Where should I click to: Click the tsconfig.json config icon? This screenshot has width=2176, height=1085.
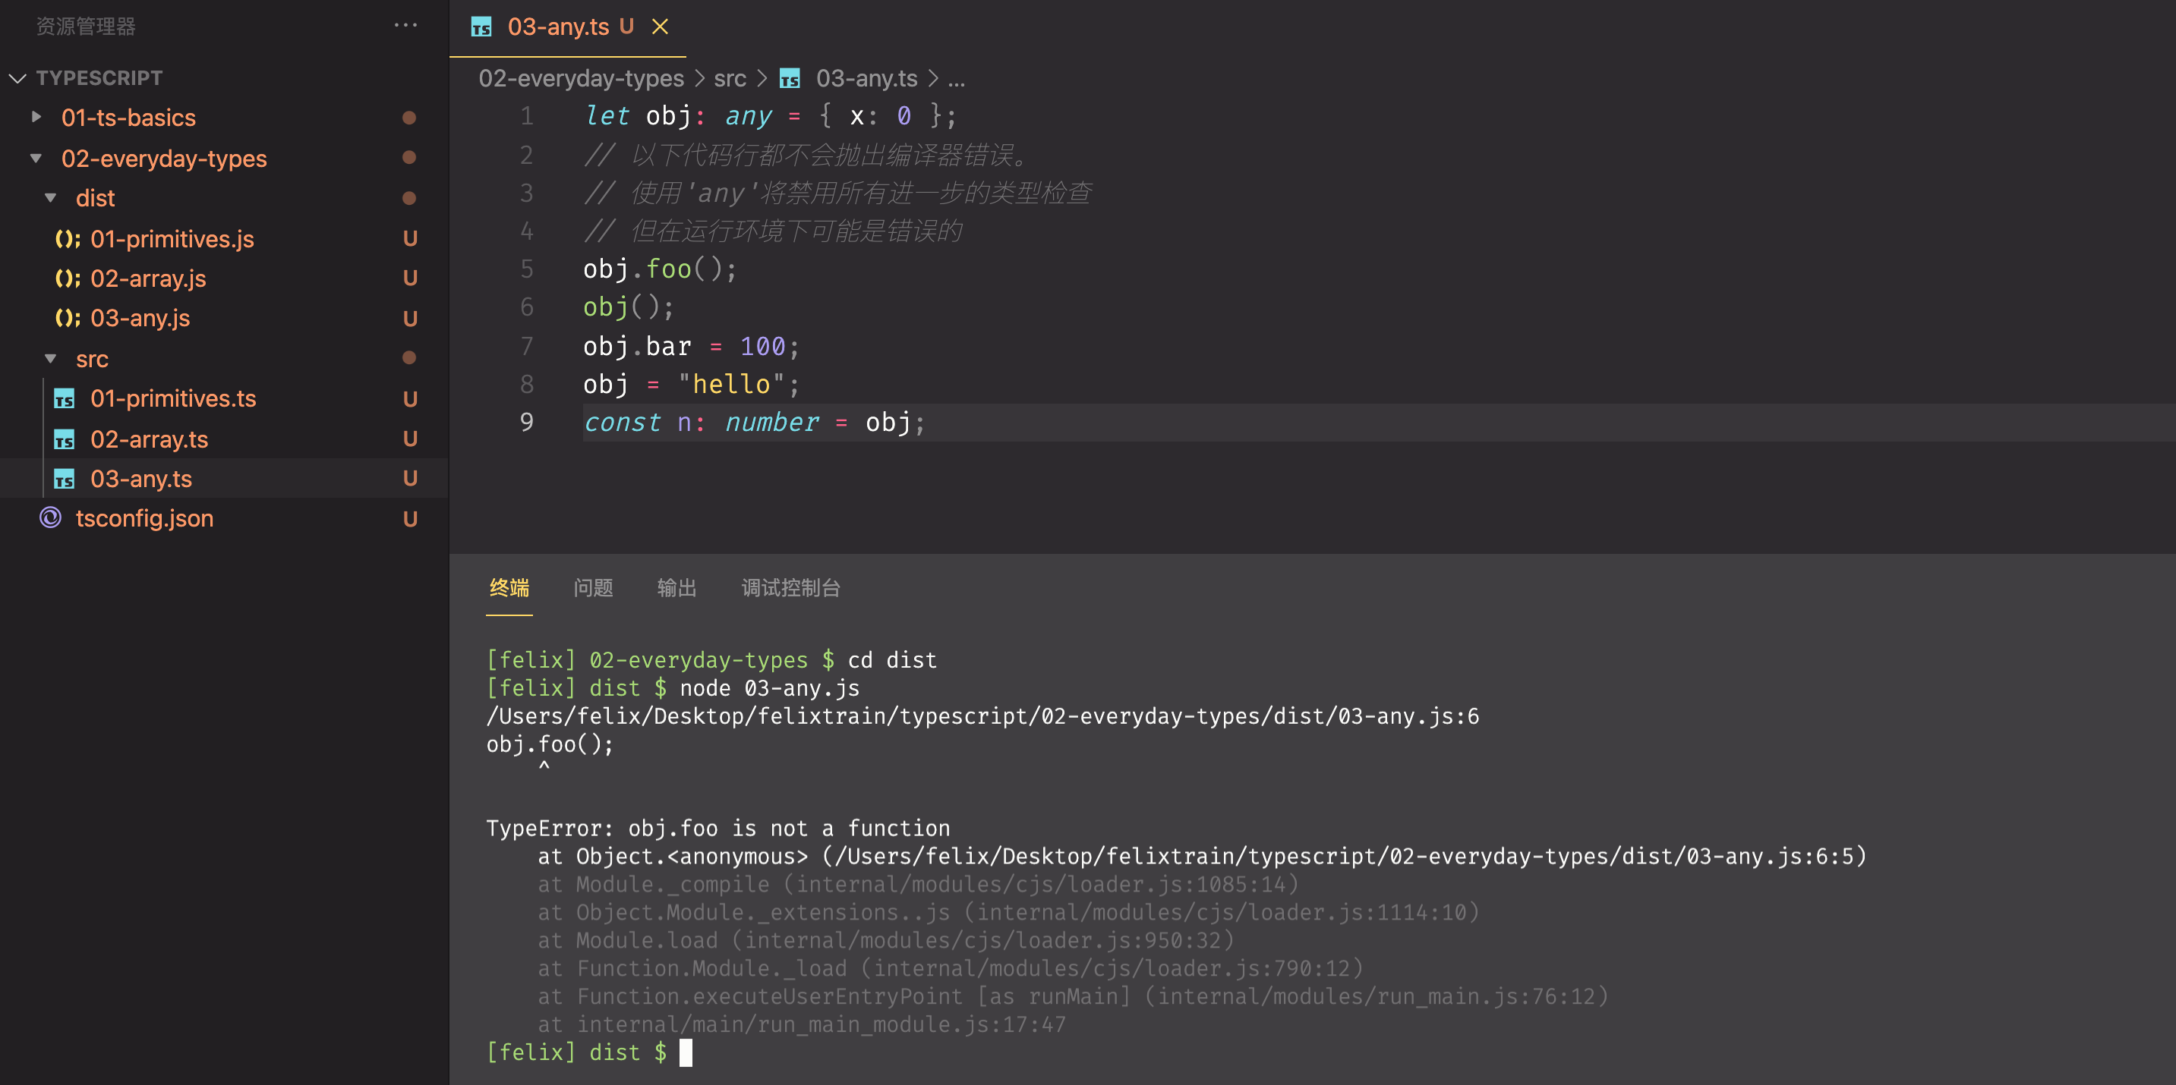(51, 517)
